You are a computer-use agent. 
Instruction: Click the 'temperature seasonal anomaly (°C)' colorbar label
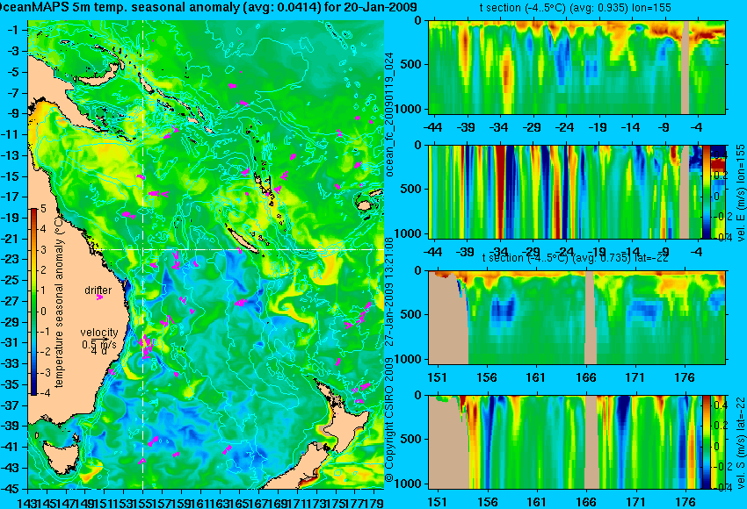click(x=59, y=301)
